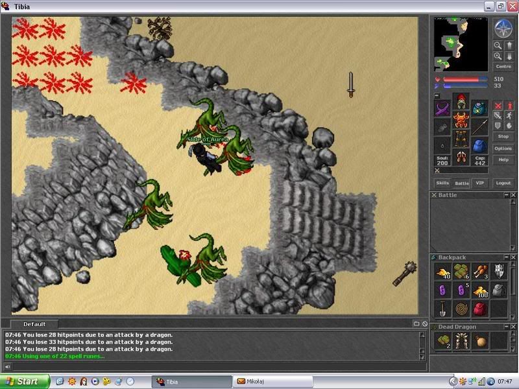
Task: Open the VIP list window
Action: [x=479, y=183]
